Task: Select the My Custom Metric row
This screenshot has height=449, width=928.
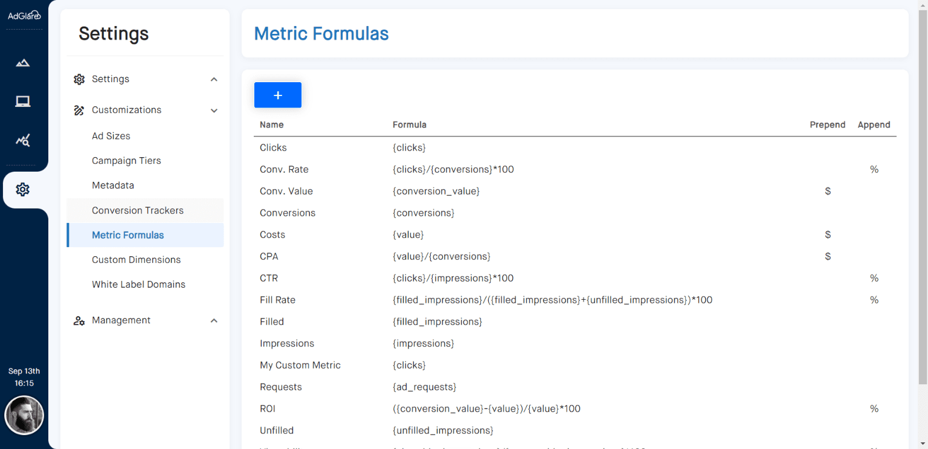Action: 300,365
